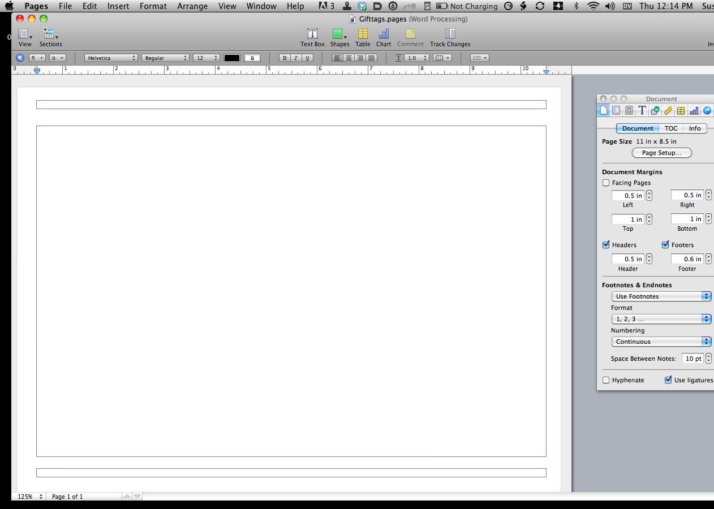Open the View toolbar menu

click(25, 37)
